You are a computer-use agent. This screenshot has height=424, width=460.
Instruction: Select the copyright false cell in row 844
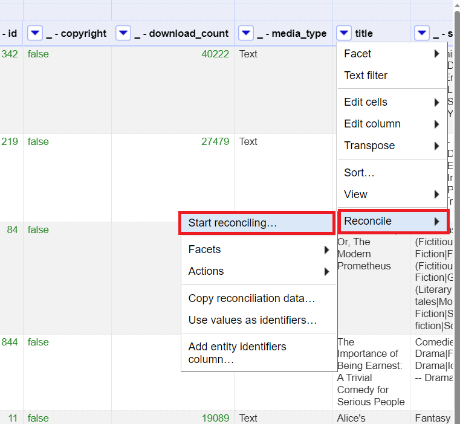click(38, 342)
